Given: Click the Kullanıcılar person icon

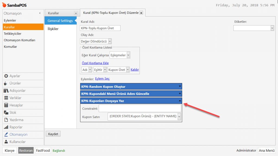Looking at the screenshot, I should coord(6,142).
